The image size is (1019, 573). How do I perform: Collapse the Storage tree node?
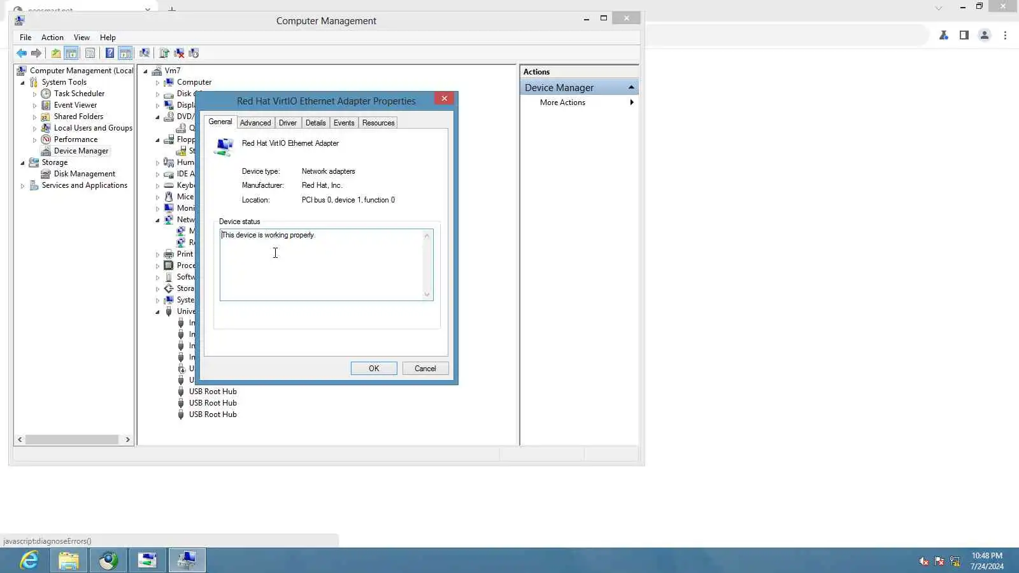[23, 163]
